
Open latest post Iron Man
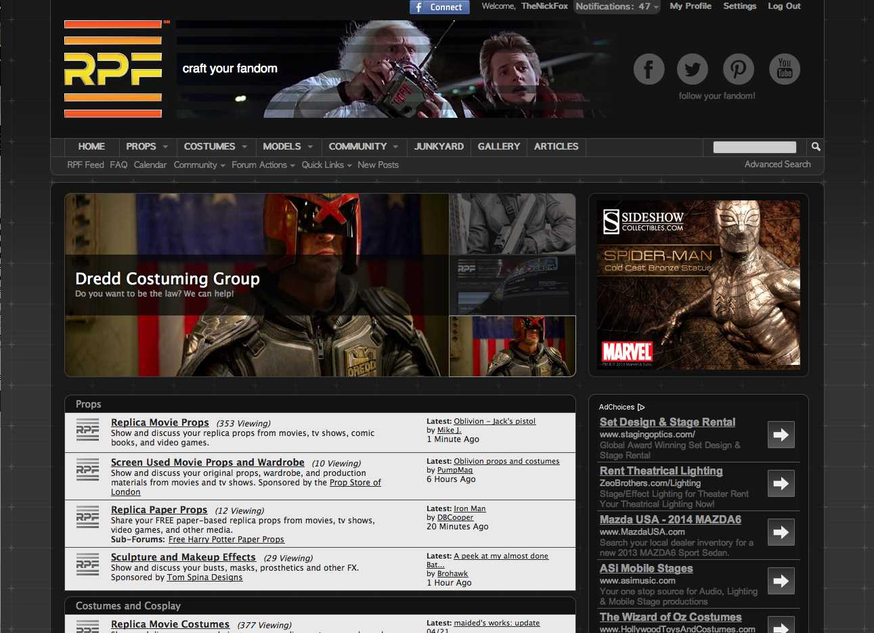[x=470, y=508]
